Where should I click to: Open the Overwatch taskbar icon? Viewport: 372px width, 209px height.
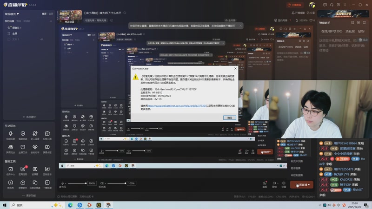coord(108,205)
